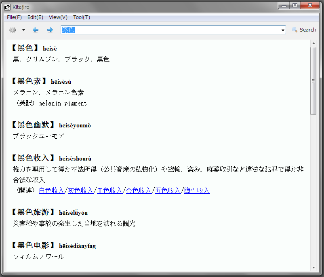This screenshot has height=277, width=324.
Task: Follow the 白色收入 related link
Action: tap(51, 190)
